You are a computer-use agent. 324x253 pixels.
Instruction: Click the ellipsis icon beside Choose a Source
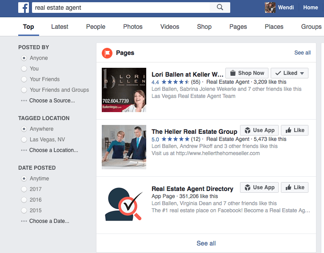[x=24, y=101]
